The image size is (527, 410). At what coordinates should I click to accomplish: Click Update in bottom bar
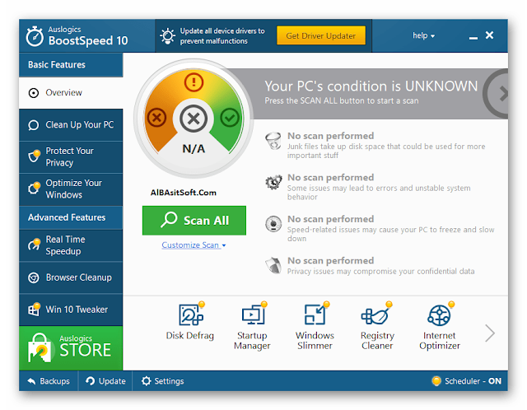tap(105, 380)
